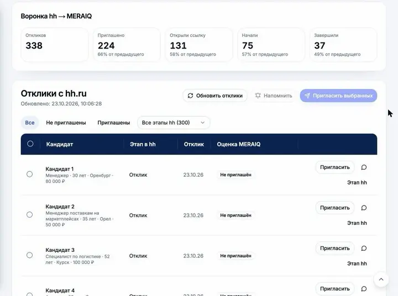The width and height of the screenshot is (398, 296).
Task: Open chat icon for Кандидат 3
Action: (x=364, y=248)
